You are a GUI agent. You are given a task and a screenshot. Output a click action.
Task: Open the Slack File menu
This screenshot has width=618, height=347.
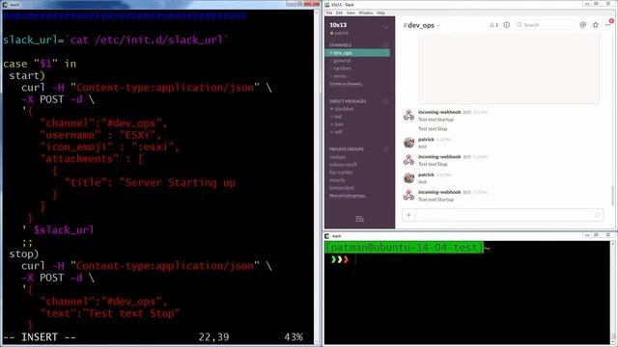329,13
